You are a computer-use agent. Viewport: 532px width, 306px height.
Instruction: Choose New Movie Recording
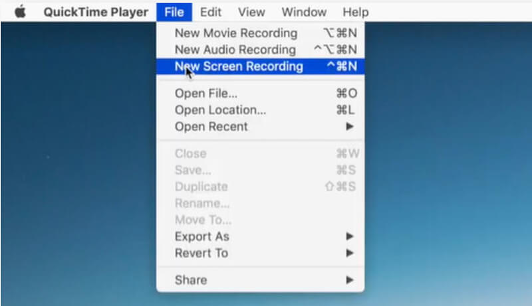[x=260, y=33]
